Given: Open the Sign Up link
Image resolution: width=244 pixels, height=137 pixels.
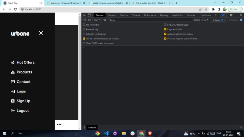Looking at the screenshot, I should click(23, 101).
